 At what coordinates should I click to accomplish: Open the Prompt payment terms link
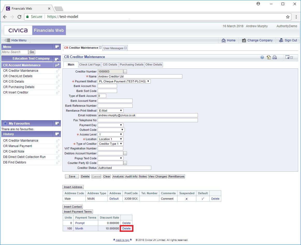coord(80,223)
